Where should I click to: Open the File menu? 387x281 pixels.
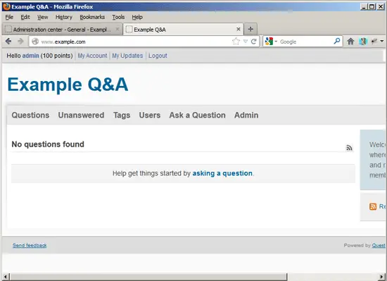click(9, 17)
